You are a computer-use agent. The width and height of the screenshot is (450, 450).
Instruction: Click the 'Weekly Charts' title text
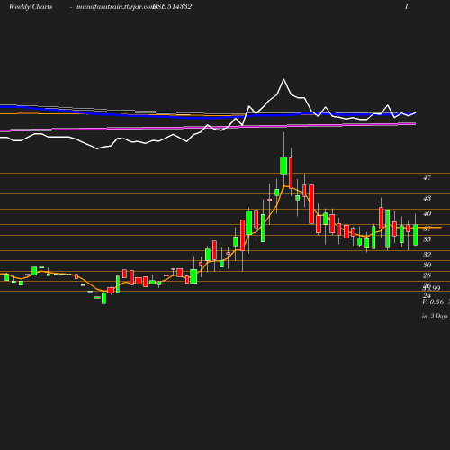pyautogui.click(x=31, y=7)
